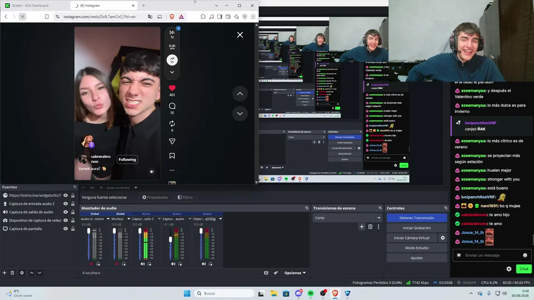Go to the next reel arrow
The height and width of the screenshot is (300, 534).
click(240, 113)
